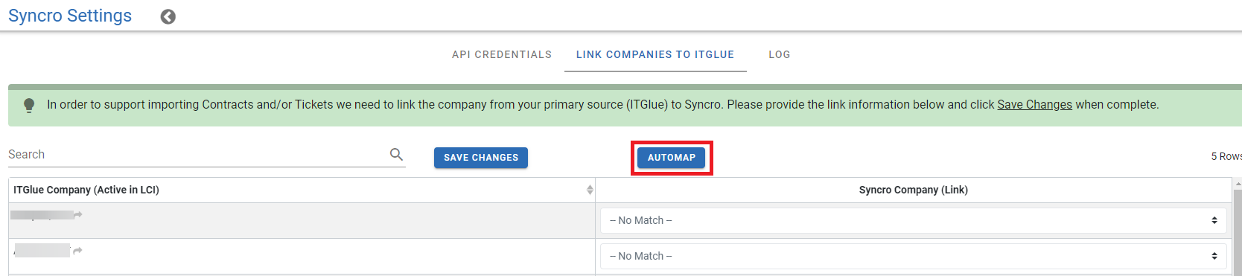Click the first blurred company name
The image size is (1242, 276).
42,215
